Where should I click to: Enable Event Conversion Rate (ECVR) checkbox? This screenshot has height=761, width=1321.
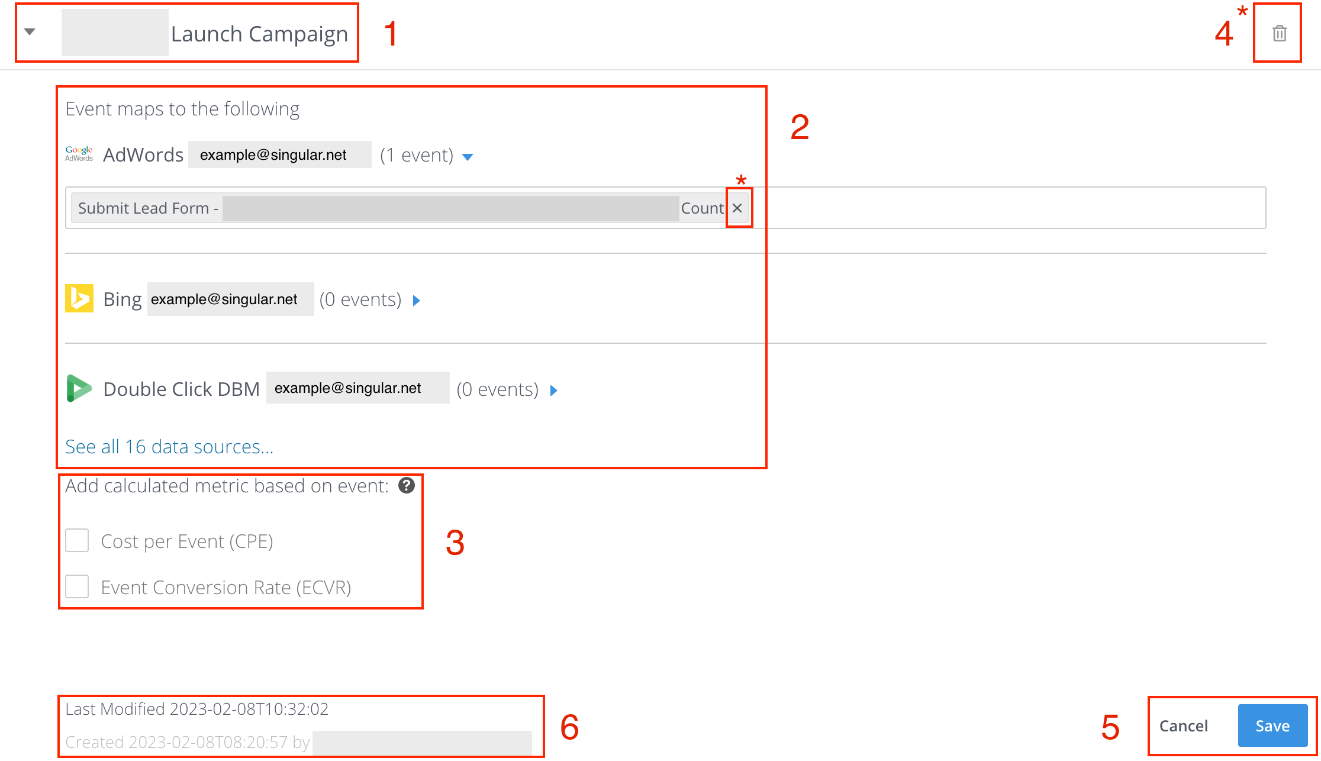coord(77,586)
